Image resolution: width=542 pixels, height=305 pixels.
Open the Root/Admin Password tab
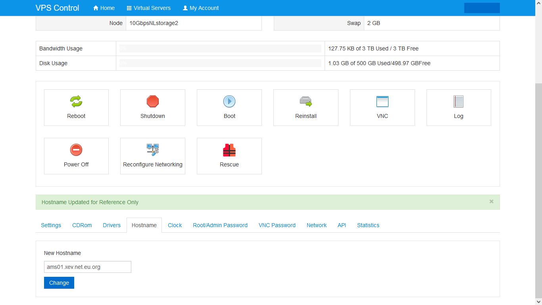pyautogui.click(x=220, y=225)
